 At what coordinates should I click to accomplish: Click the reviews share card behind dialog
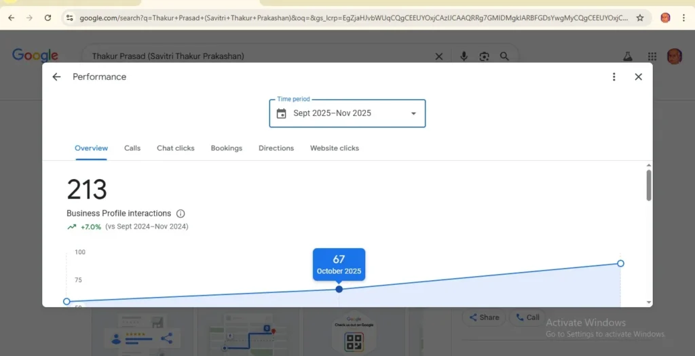click(x=143, y=332)
